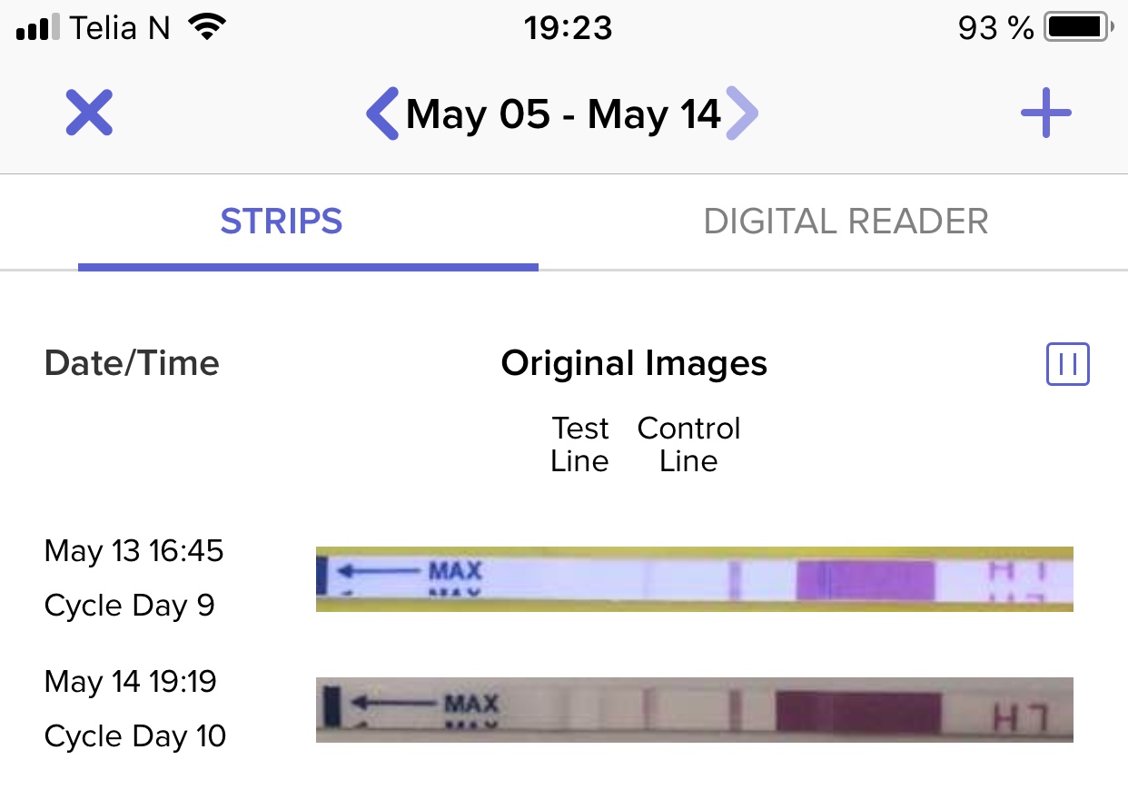Image resolution: width=1128 pixels, height=799 pixels.
Task: Advance to the next date range
Action: pyautogui.click(x=742, y=113)
